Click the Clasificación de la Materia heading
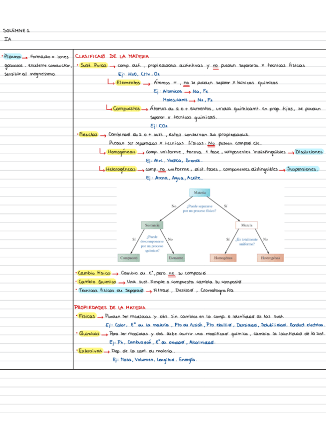The height and width of the screenshot is (422, 326). pyautogui.click(x=111, y=56)
